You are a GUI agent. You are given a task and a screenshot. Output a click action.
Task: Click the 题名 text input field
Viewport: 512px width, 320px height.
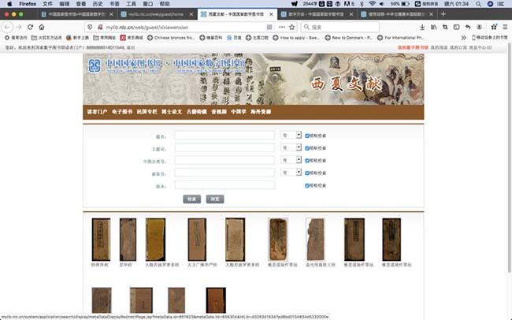point(224,136)
